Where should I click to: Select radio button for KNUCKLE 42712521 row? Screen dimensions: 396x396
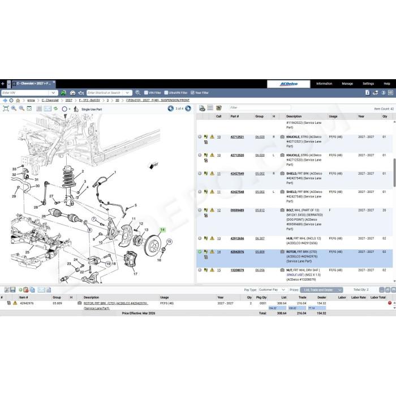pyautogui.click(x=200, y=137)
